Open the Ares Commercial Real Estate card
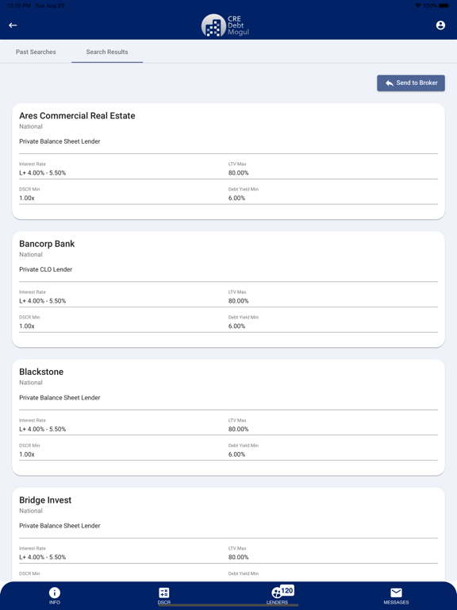Screen dimensions: 457x610 coord(228,161)
